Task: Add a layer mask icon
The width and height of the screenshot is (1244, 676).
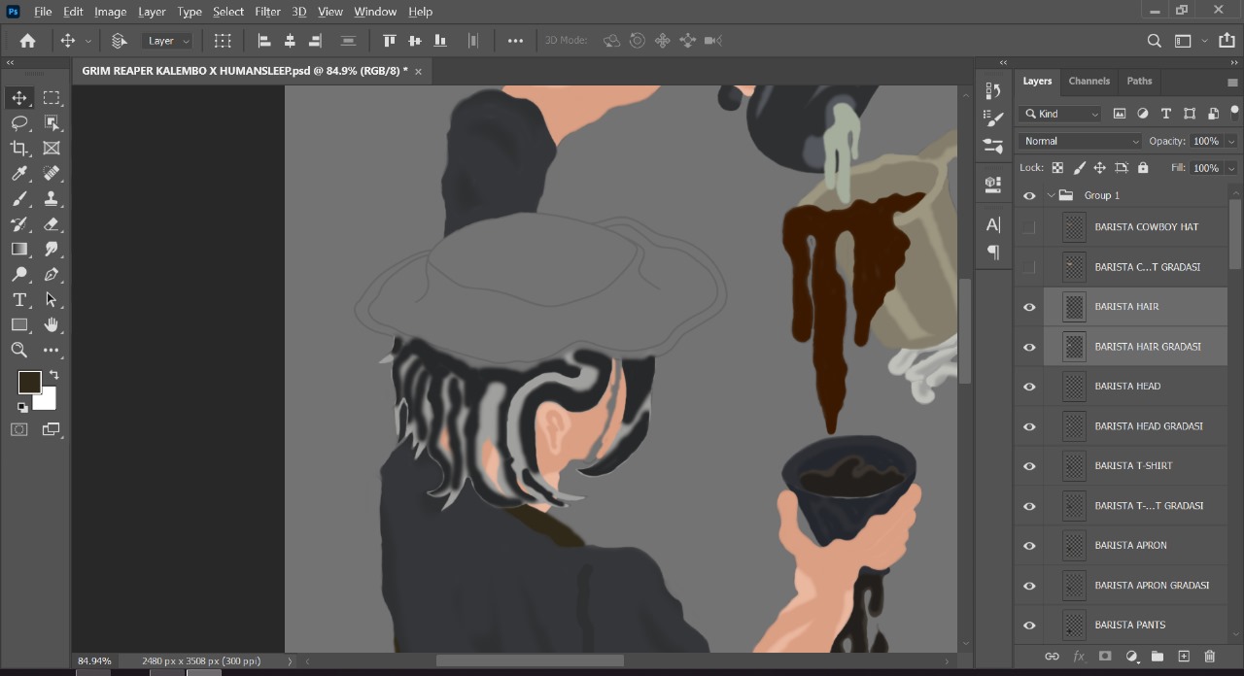Action: [x=1105, y=657]
